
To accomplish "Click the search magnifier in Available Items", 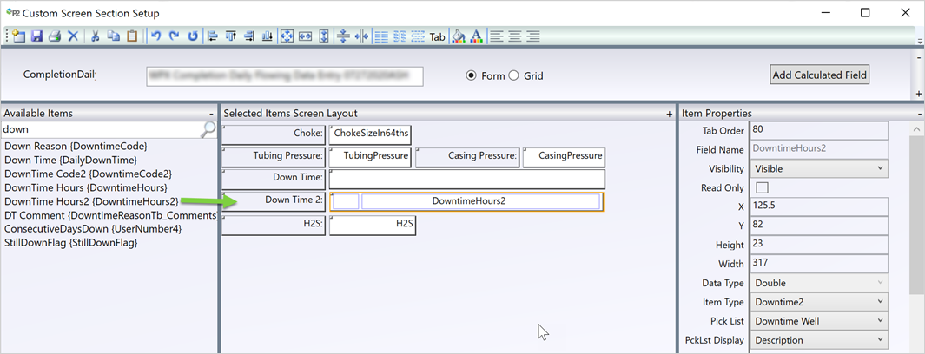I will 208,129.
